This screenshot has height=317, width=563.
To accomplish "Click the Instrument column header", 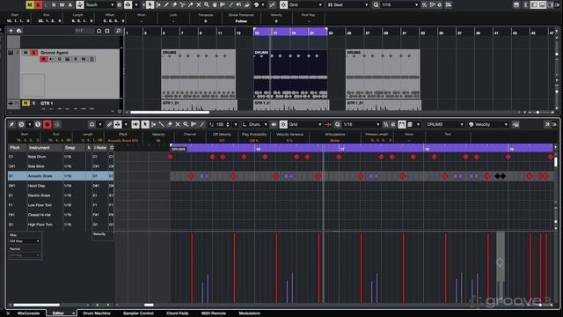I will pyautogui.click(x=45, y=148).
